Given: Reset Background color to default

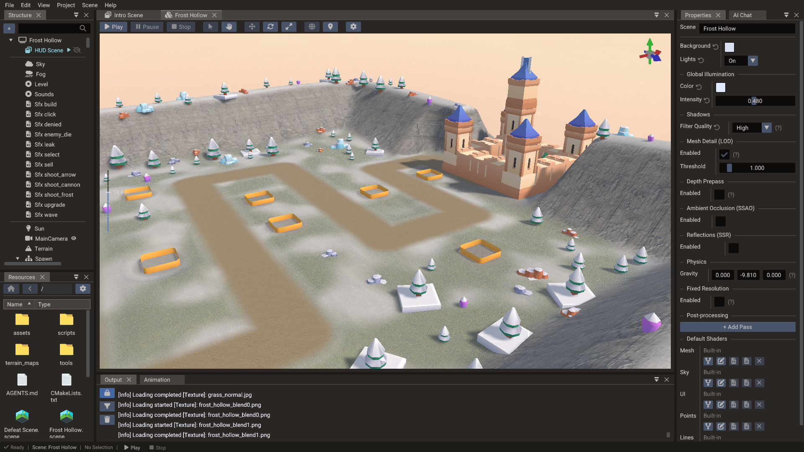Looking at the screenshot, I should 716,47.
